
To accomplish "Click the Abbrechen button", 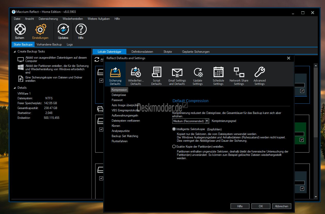I will pyautogui.click(x=282, y=206).
